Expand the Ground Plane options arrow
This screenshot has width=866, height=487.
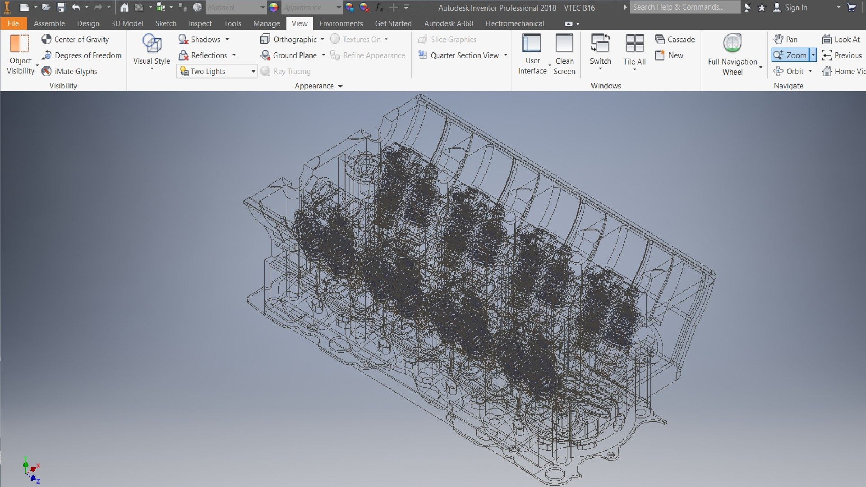(x=323, y=55)
